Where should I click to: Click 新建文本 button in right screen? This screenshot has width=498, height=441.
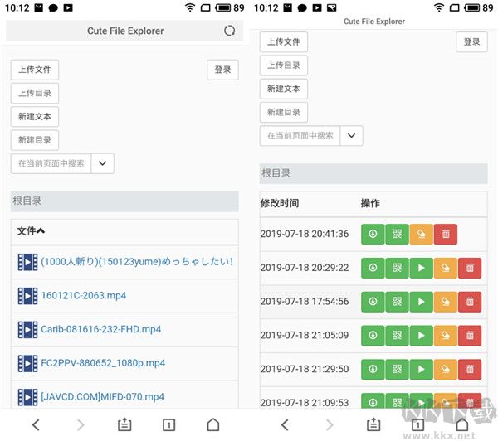point(284,89)
